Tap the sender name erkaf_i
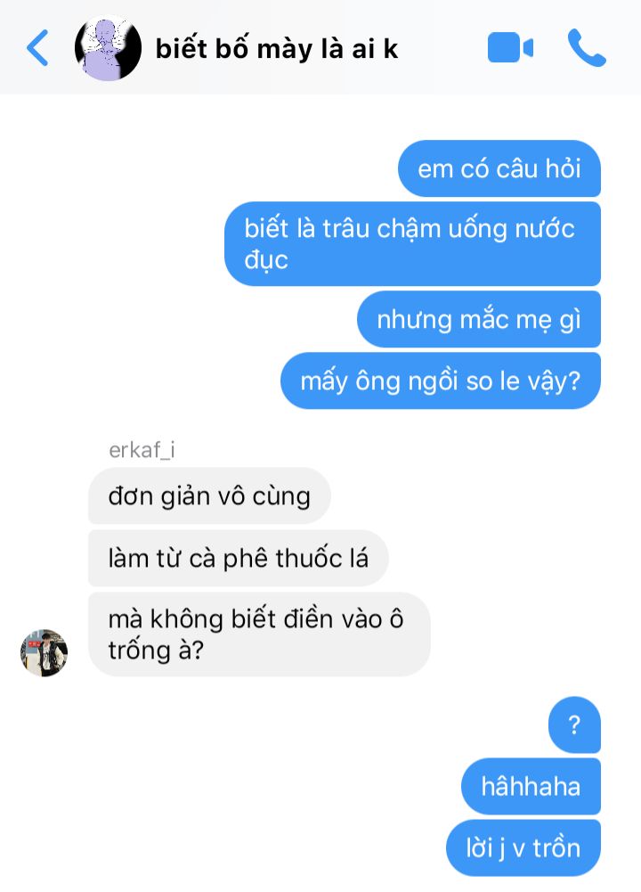Image resolution: width=641 pixels, height=892 pixels. 142,450
